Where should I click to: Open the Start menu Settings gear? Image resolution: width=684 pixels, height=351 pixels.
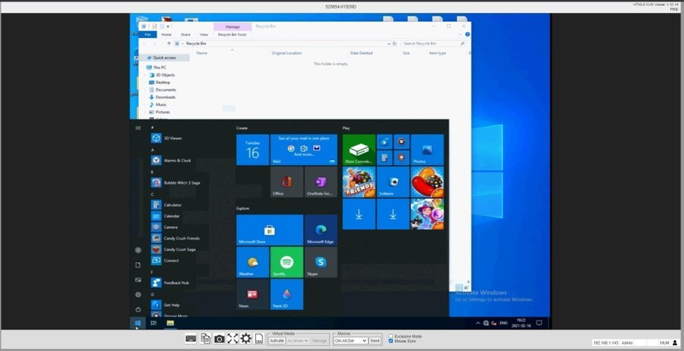point(138,294)
